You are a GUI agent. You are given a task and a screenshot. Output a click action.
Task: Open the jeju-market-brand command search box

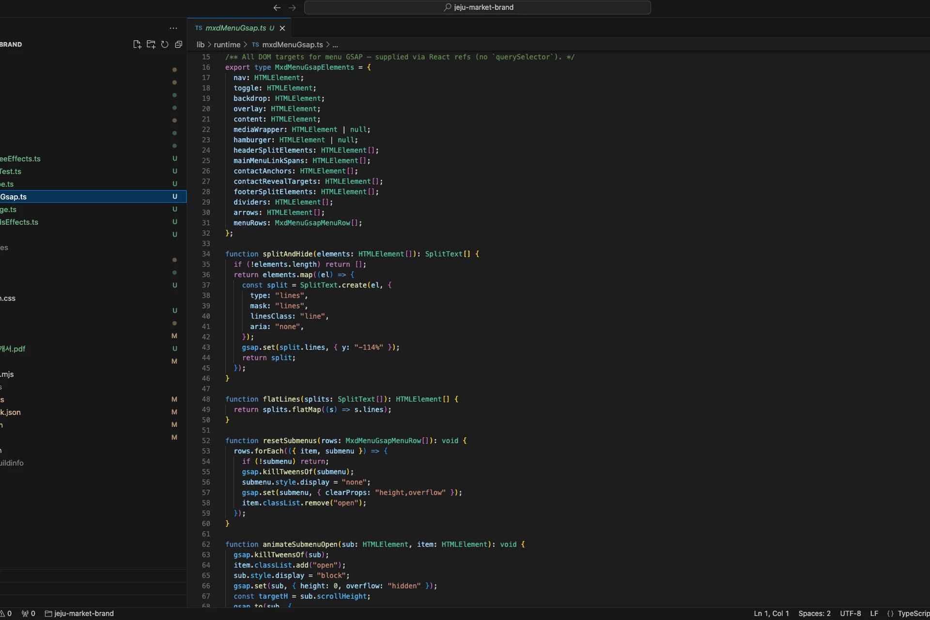point(478,7)
